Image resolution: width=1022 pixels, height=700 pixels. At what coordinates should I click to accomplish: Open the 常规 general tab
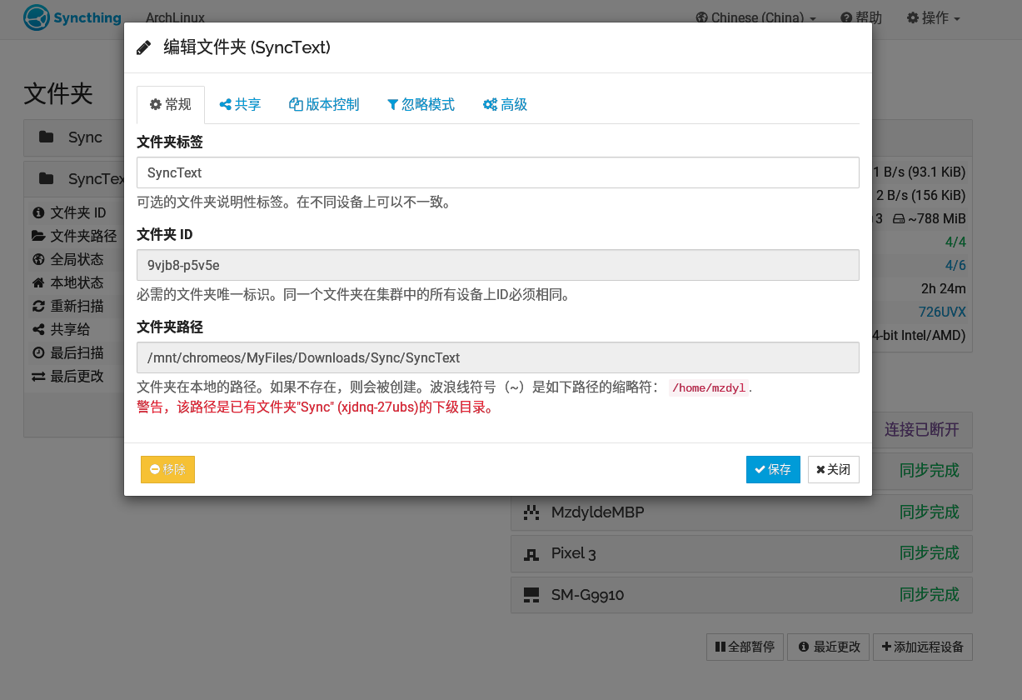pyautogui.click(x=171, y=104)
